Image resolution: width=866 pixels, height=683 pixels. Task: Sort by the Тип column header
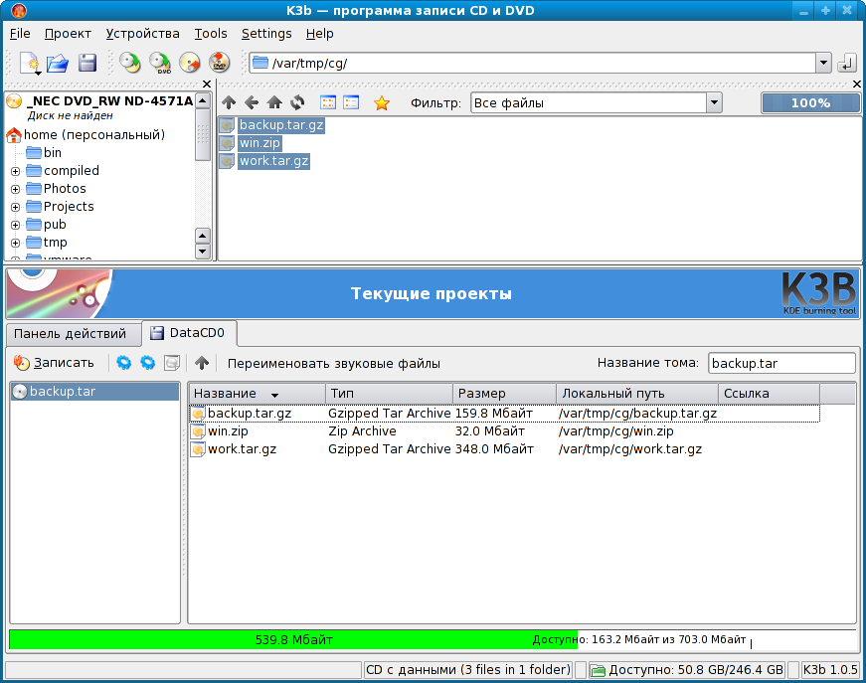pyautogui.click(x=390, y=394)
